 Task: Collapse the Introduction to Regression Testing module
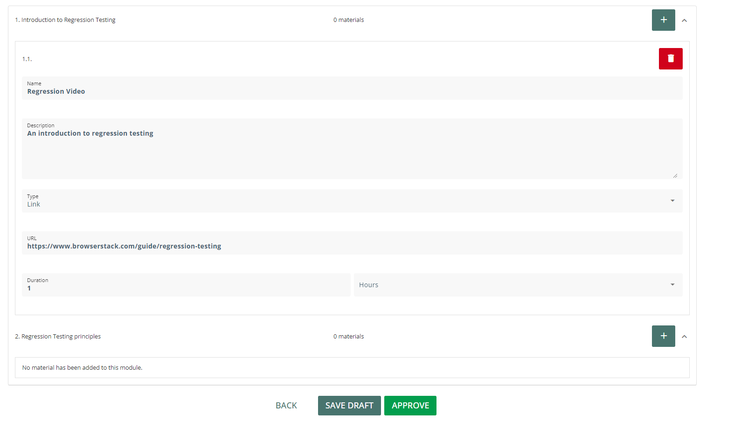684,21
